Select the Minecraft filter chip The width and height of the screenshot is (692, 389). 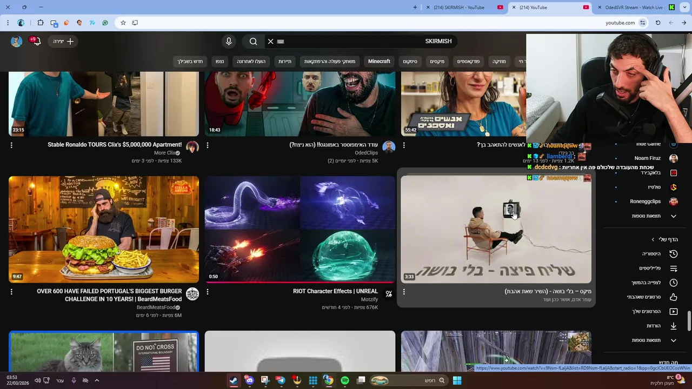[x=379, y=62]
